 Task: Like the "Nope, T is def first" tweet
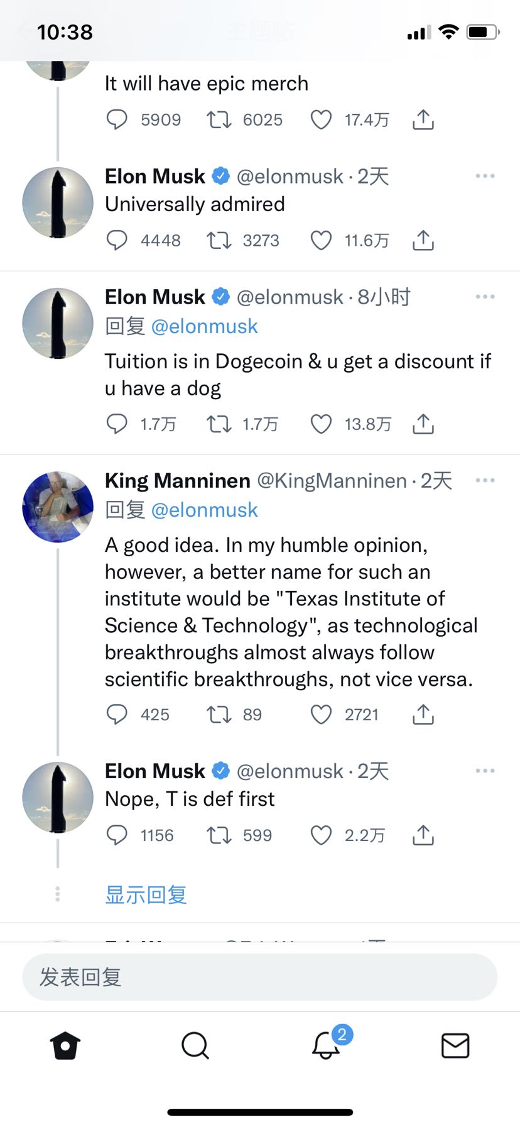321,835
